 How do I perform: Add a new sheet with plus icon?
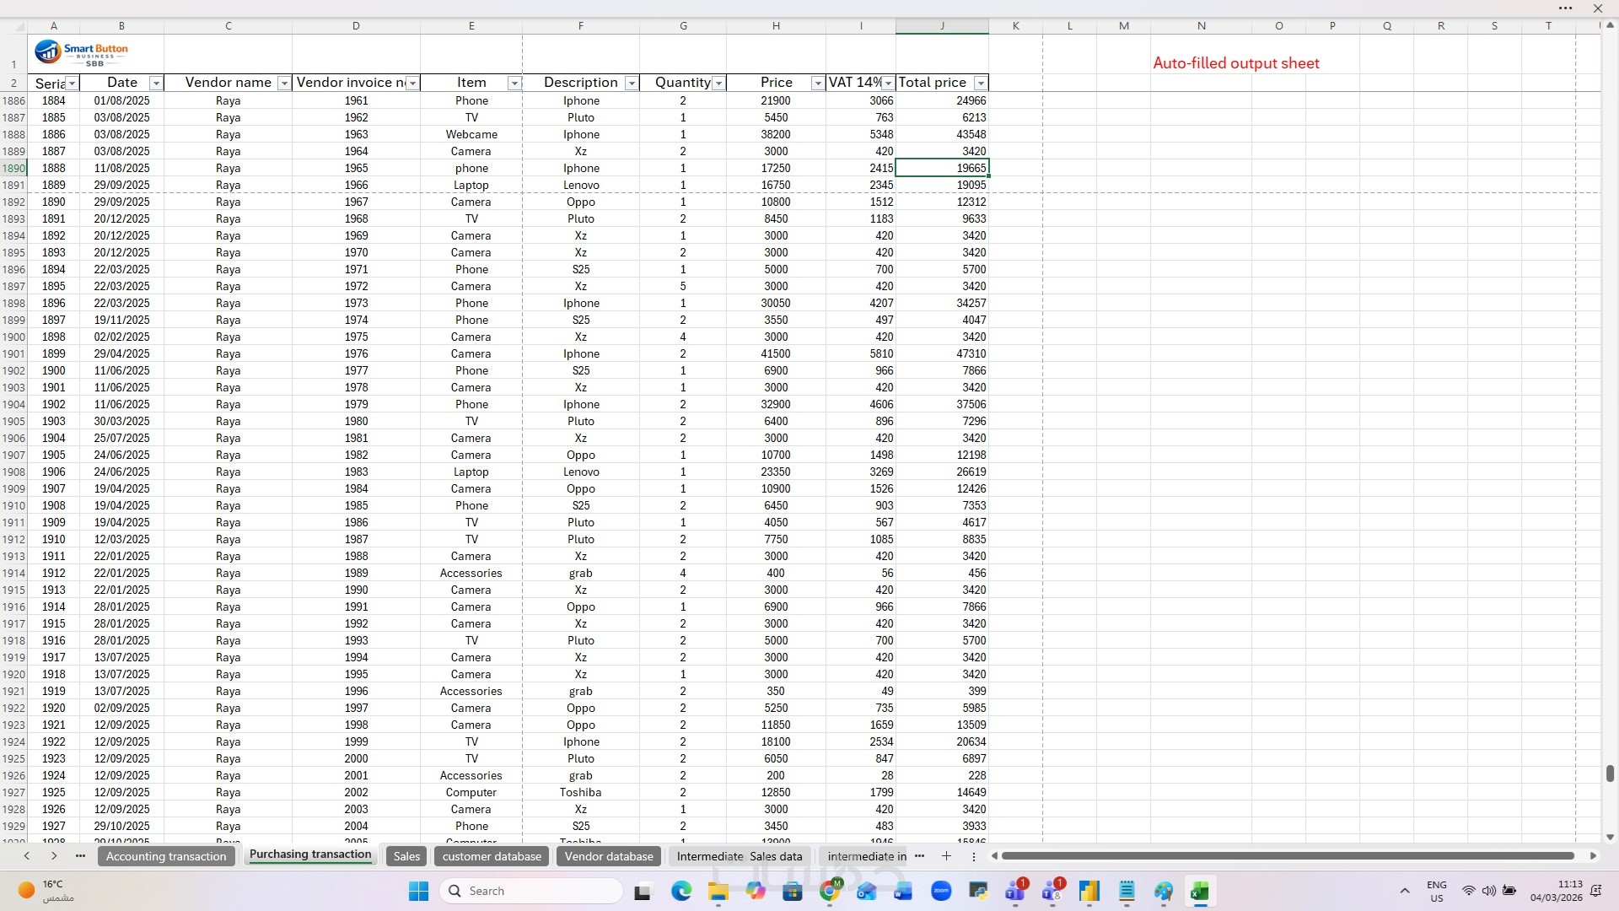click(946, 856)
